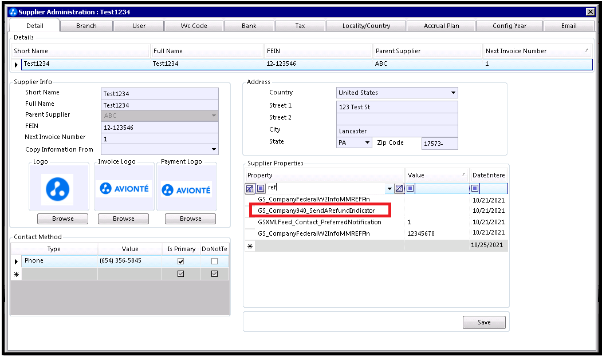The height and width of the screenshot is (357, 602).
Task: Click Browse under Logo
Action: tap(62, 219)
